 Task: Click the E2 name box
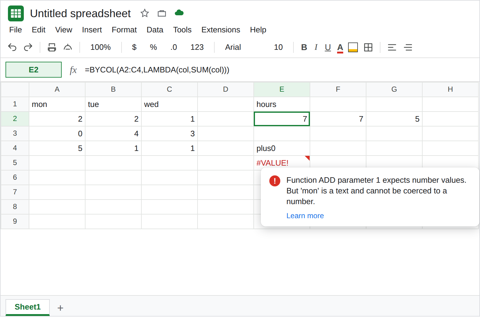click(x=34, y=70)
